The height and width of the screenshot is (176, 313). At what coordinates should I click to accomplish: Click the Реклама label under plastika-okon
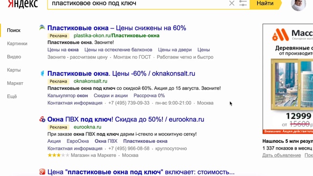(58, 36)
